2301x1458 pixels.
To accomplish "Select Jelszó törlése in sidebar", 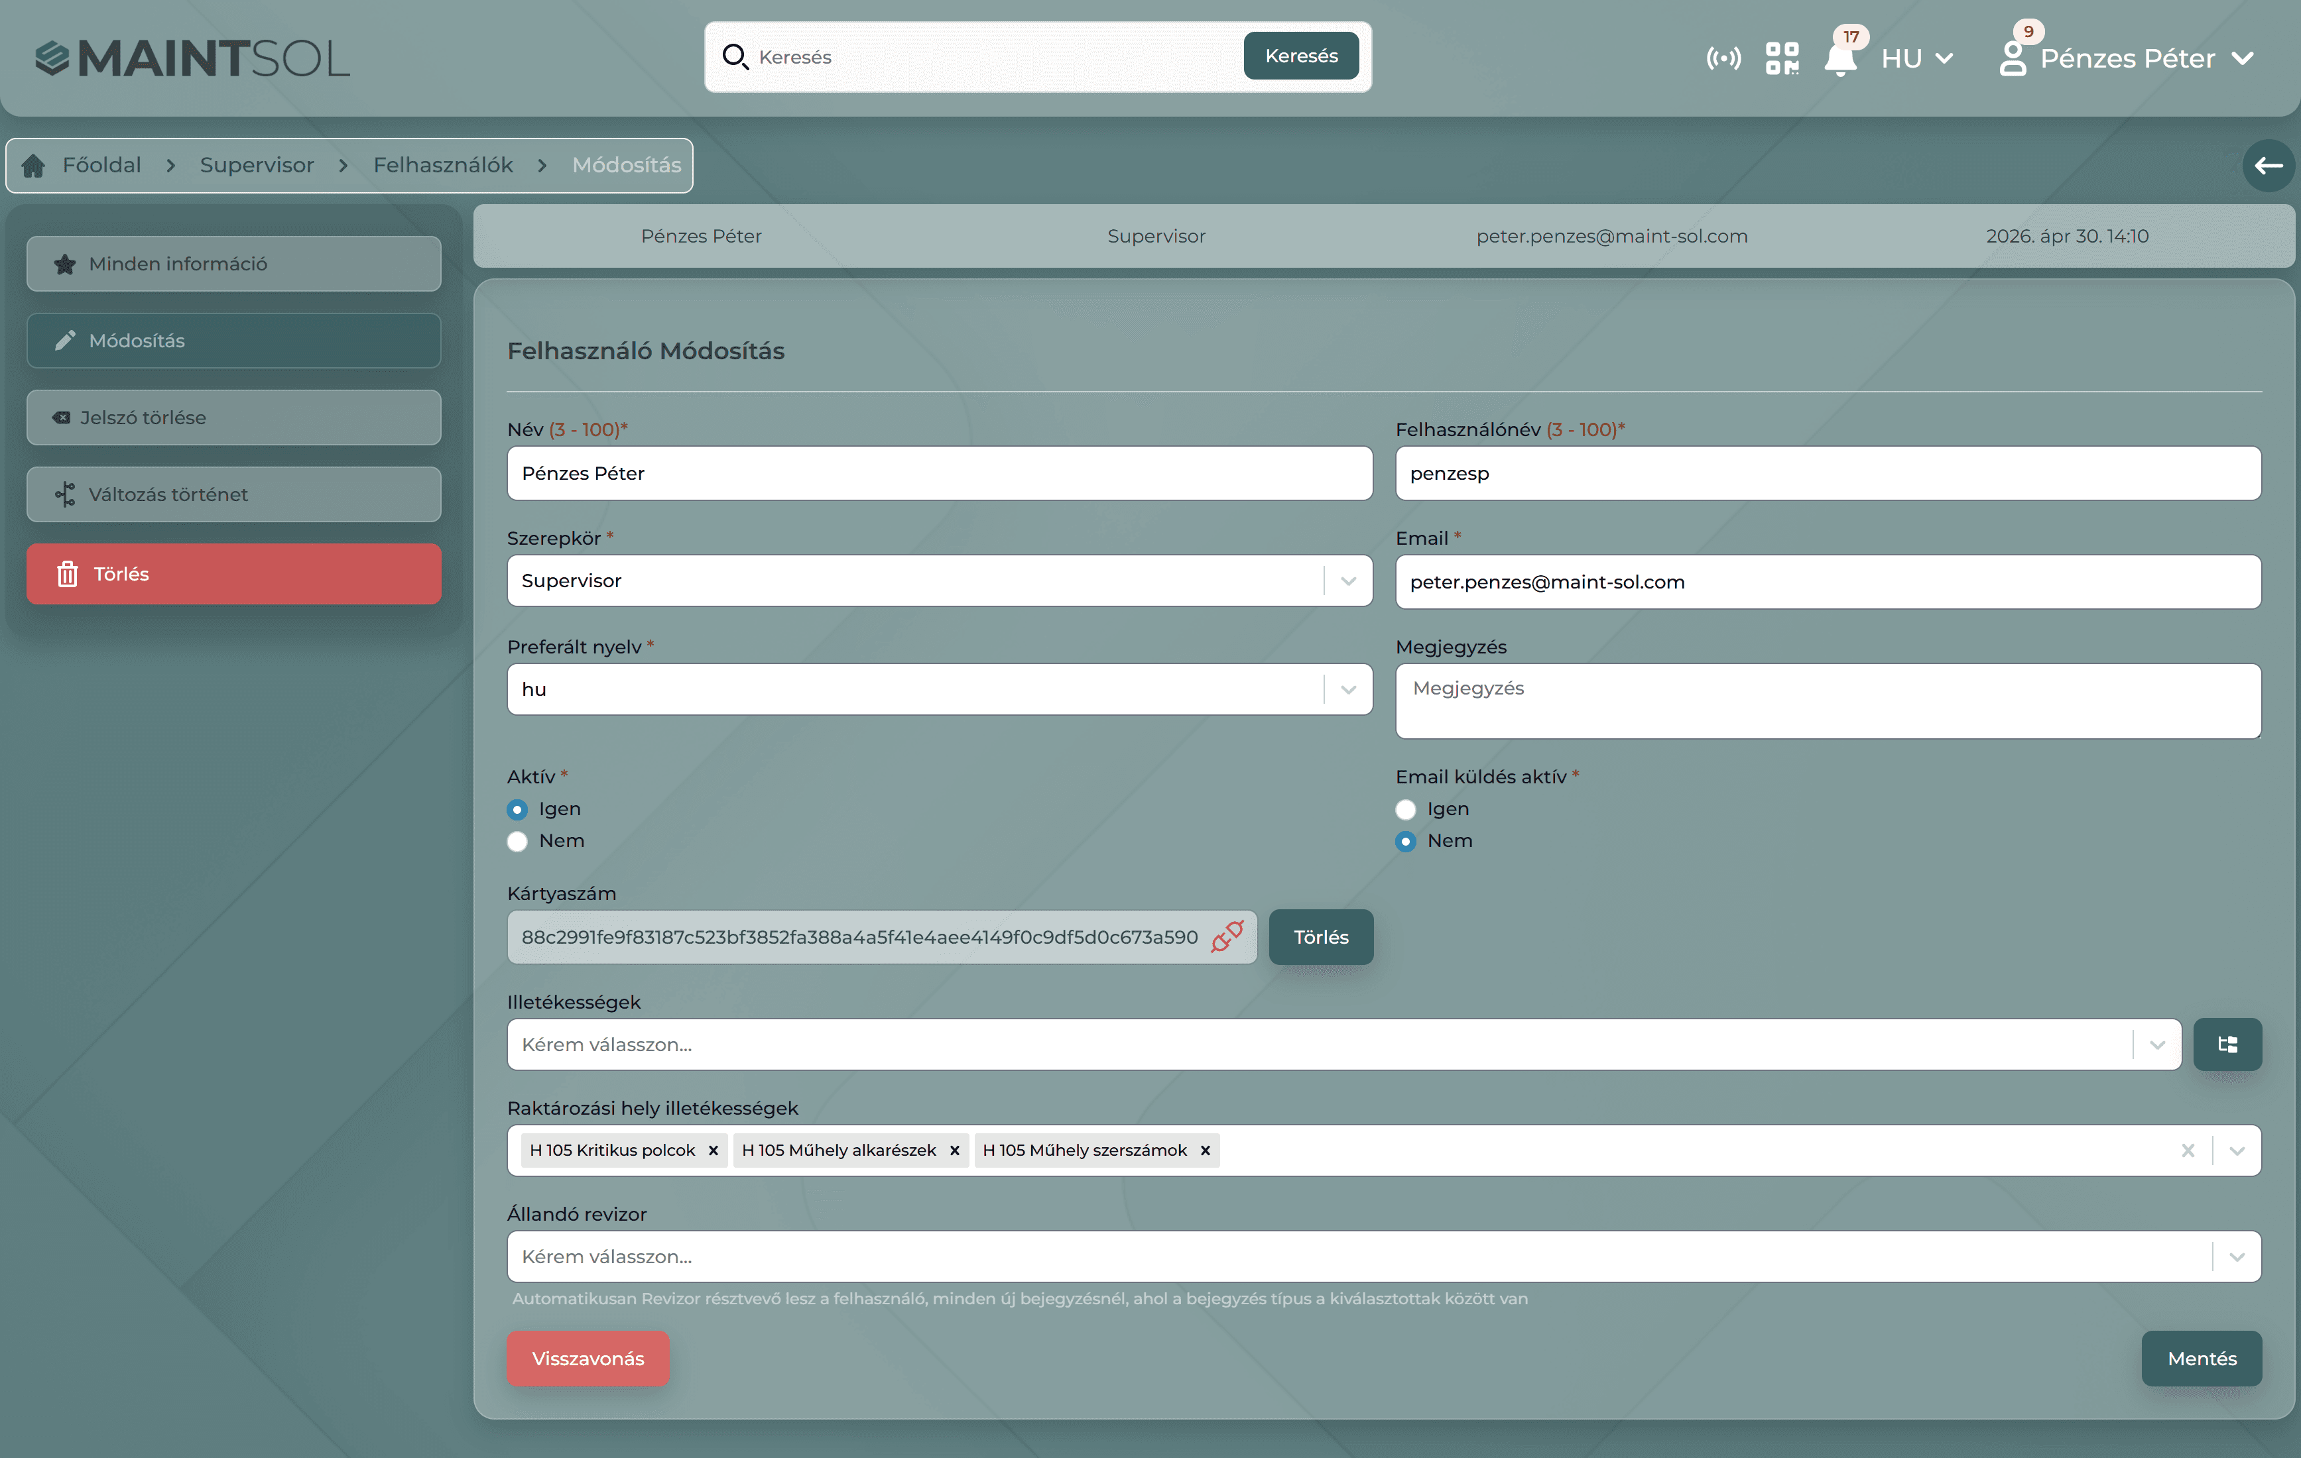I will click(x=234, y=418).
